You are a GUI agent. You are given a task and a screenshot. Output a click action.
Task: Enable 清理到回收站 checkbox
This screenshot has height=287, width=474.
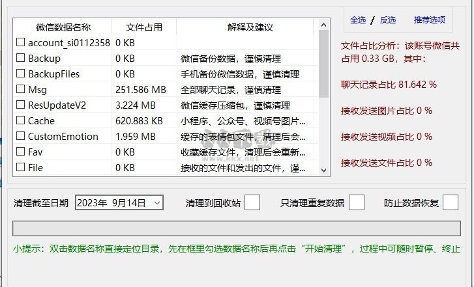[x=252, y=202]
